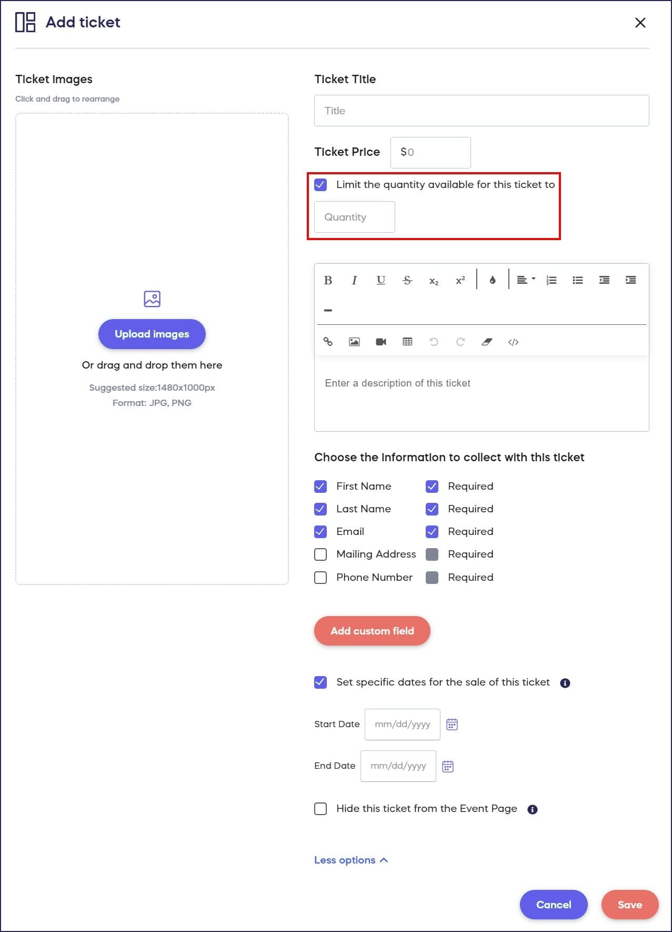Image resolution: width=672 pixels, height=932 pixels.
Task: Enable the Mailing Address checkbox
Action: coord(320,554)
